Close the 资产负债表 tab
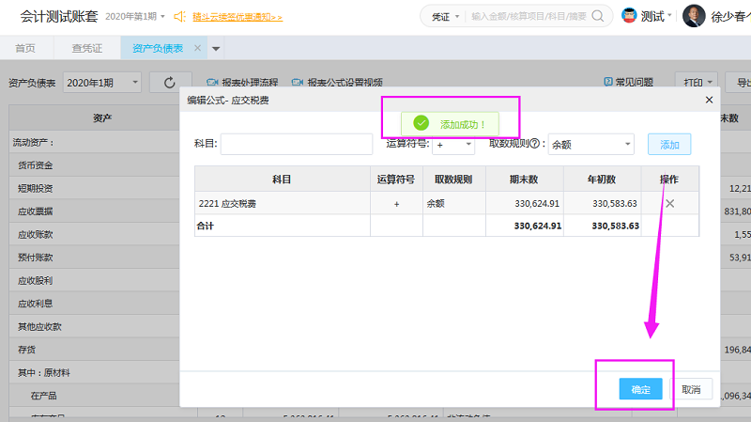Viewport: 751px width, 422px height. click(x=197, y=48)
